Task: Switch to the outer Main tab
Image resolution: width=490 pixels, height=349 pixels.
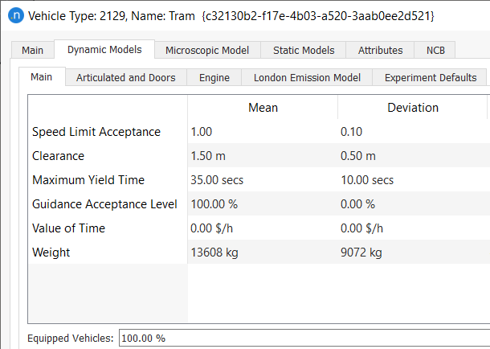Action: tap(33, 50)
